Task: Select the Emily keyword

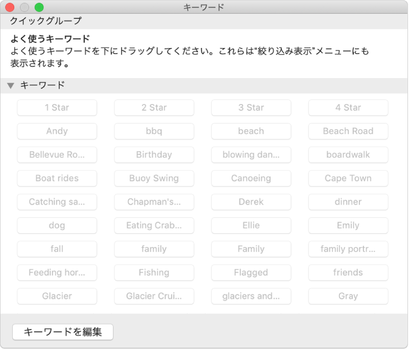Action: 348,226
